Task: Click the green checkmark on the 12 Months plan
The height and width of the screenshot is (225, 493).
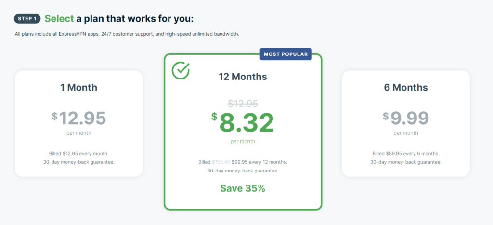Action: point(181,70)
